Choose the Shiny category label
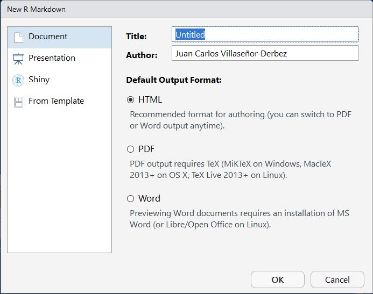Screen dimensions: 373x294 pos(39,80)
